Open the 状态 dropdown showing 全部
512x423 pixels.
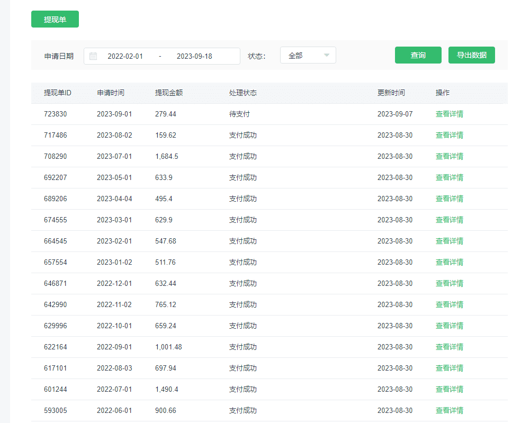(x=308, y=56)
